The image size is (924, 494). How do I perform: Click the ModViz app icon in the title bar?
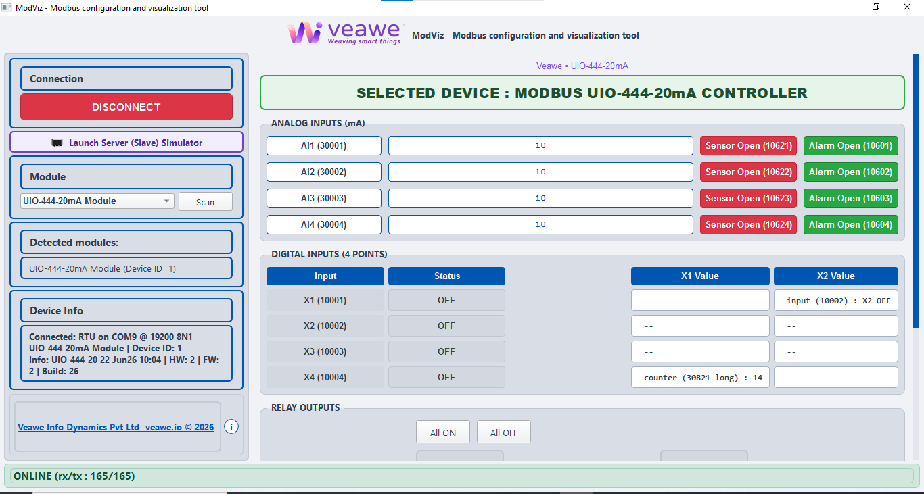tap(7, 7)
